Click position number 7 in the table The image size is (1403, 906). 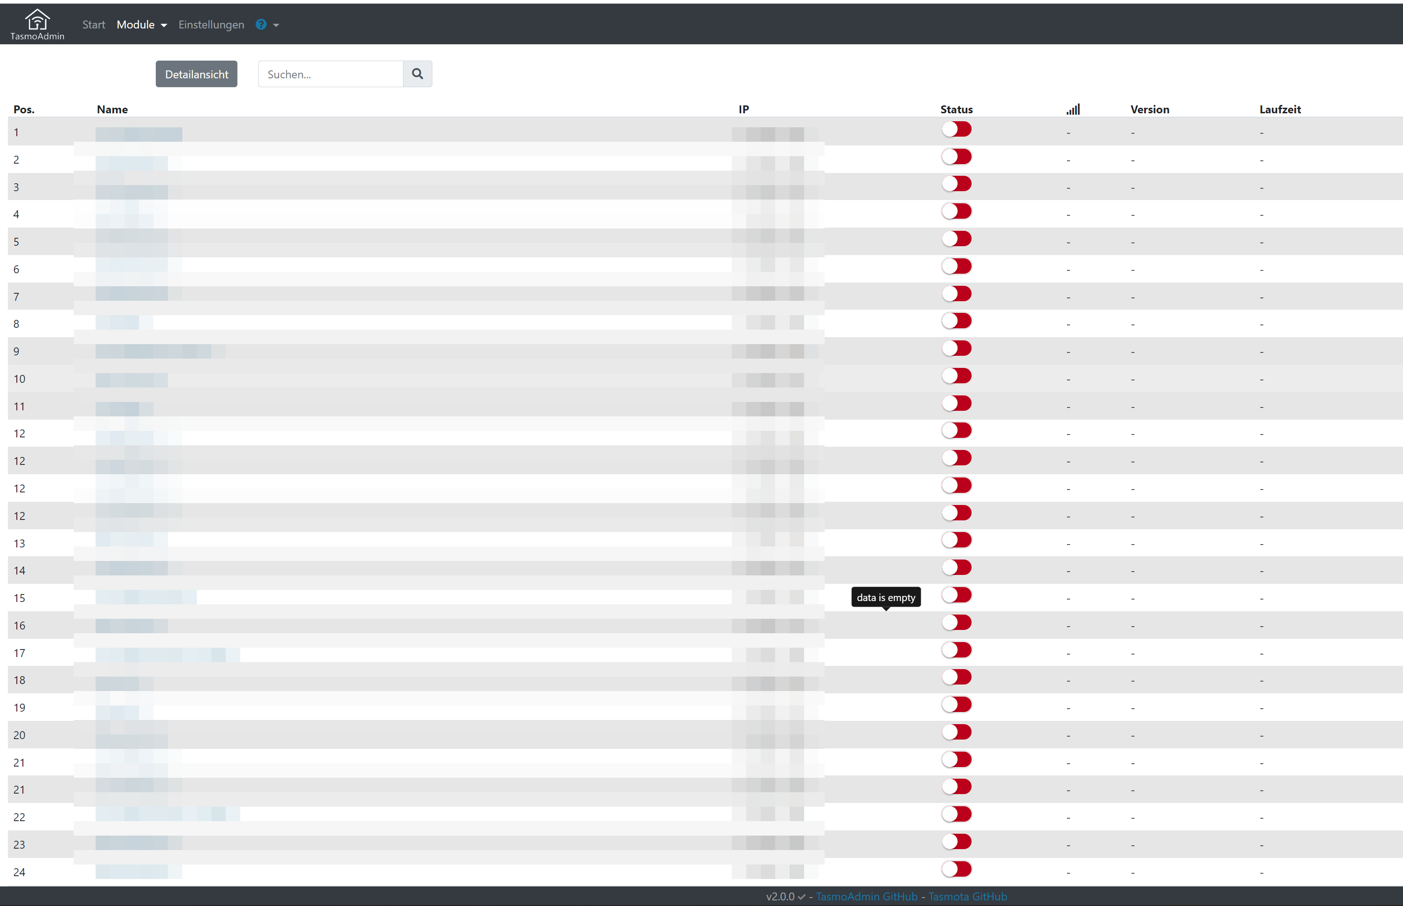point(16,297)
